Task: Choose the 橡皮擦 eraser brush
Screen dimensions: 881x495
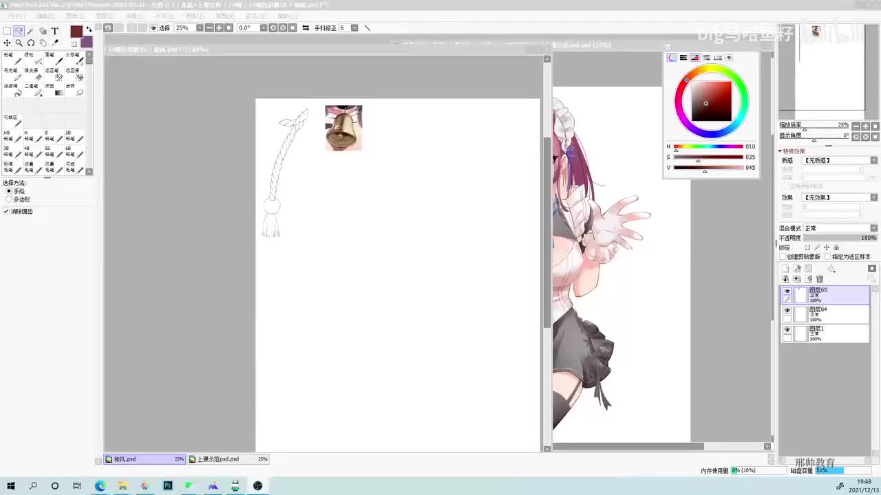Action: (33, 74)
